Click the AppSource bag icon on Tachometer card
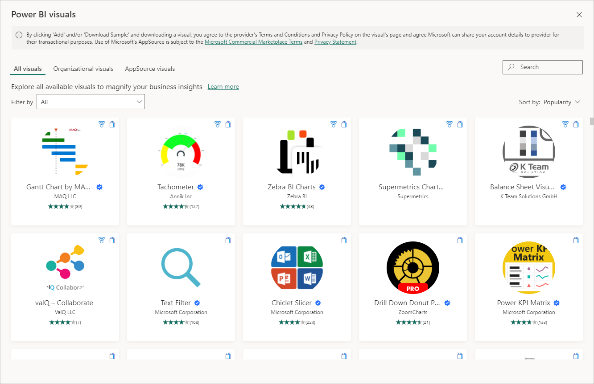Viewport: 594px width, 384px height. click(228, 124)
